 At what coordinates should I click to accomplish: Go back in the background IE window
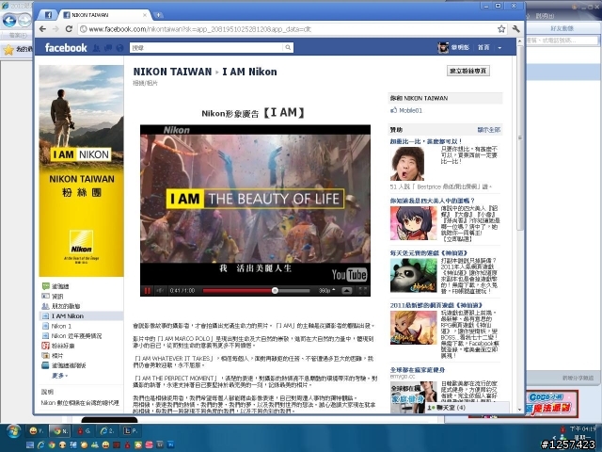click(x=9, y=20)
